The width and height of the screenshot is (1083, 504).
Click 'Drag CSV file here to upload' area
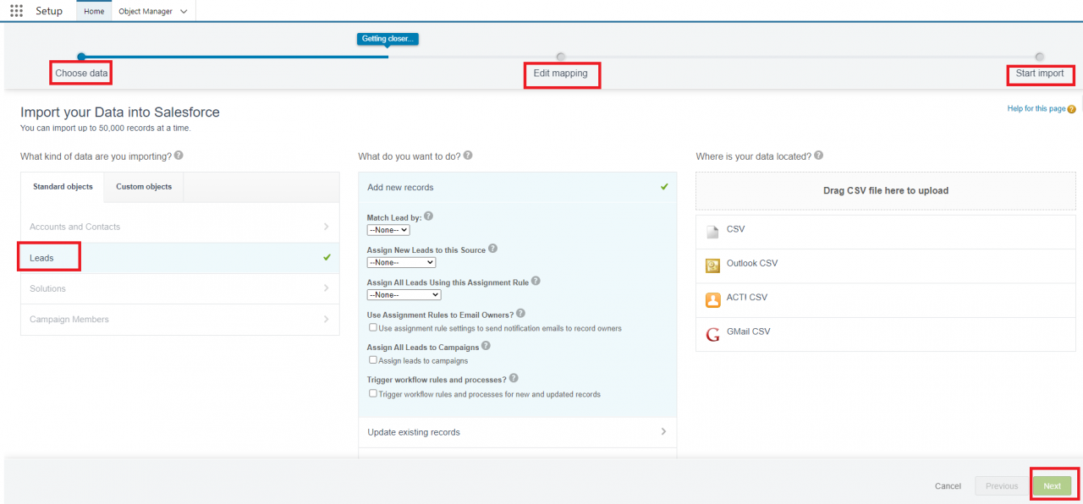pos(886,191)
